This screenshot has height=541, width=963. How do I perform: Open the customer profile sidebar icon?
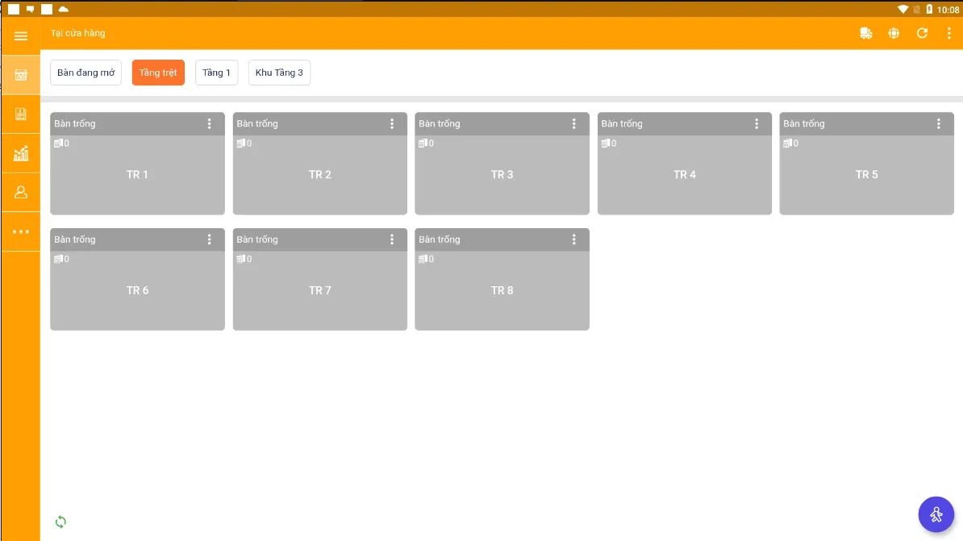pos(20,192)
